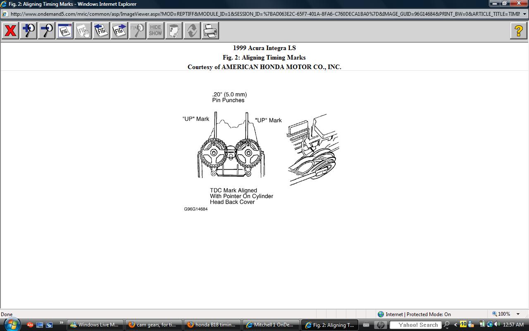Viewport: 529px width, 331px height.
Task: Open help with the question mark icon
Action: tap(518, 31)
